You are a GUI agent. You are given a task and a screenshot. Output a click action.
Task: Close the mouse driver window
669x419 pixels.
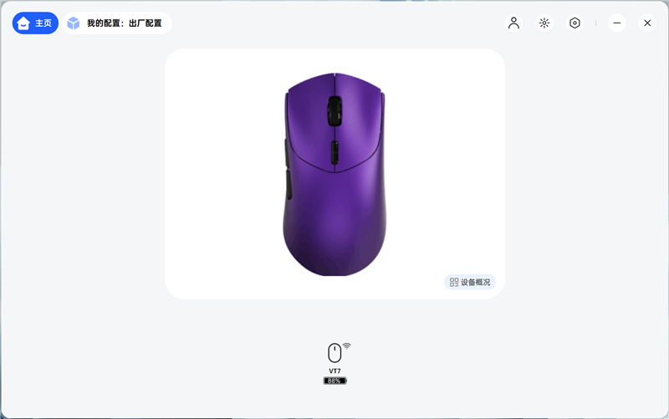click(x=647, y=23)
